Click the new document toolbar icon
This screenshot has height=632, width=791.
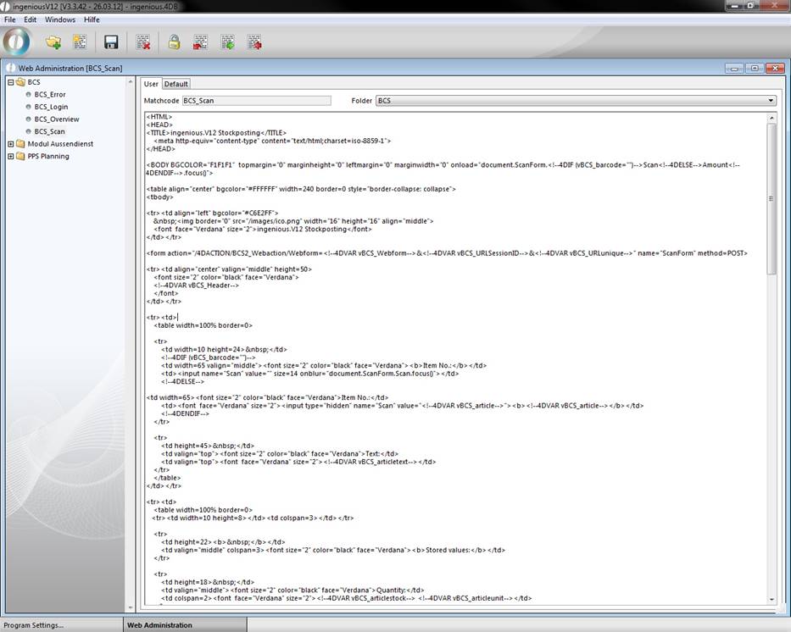click(79, 42)
